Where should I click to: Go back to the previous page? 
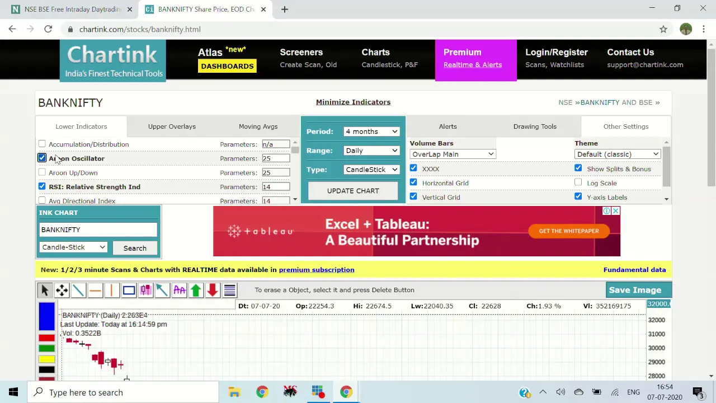tap(12, 29)
